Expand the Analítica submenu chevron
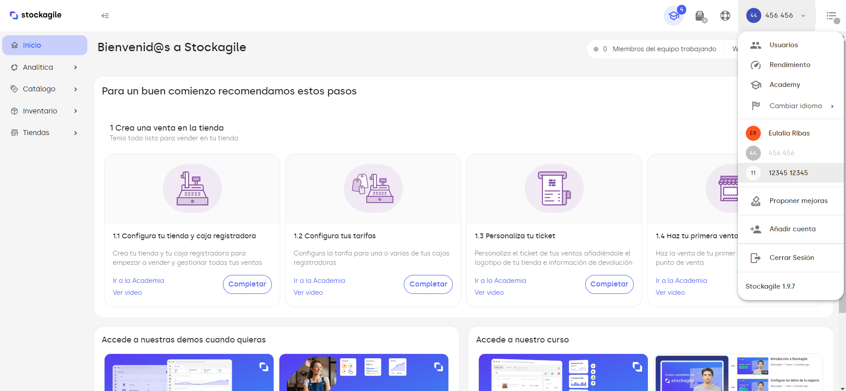Viewport: 846px width, 391px height. click(75, 68)
